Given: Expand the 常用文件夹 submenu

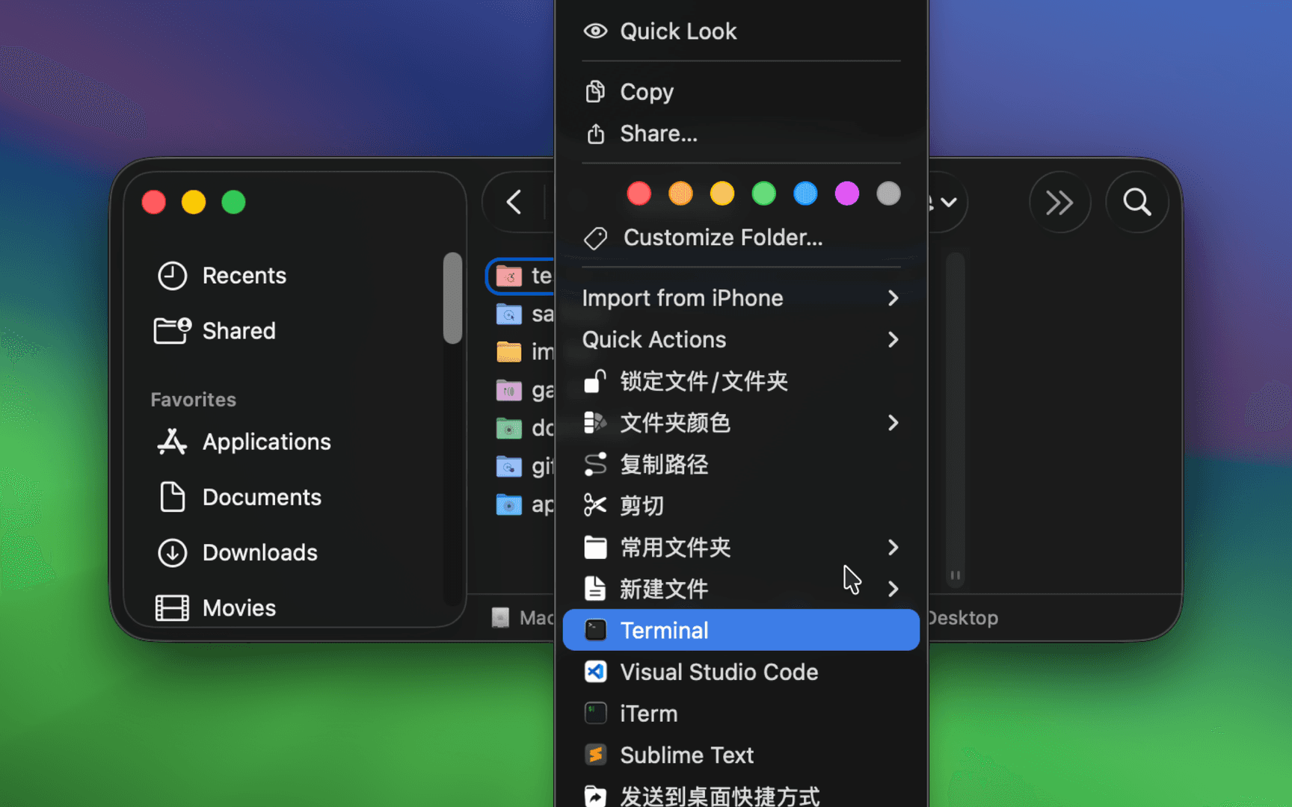Looking at the screenshot, I should point(893,548).
